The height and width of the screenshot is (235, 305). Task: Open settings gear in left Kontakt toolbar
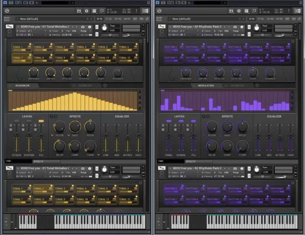[87, 11]
